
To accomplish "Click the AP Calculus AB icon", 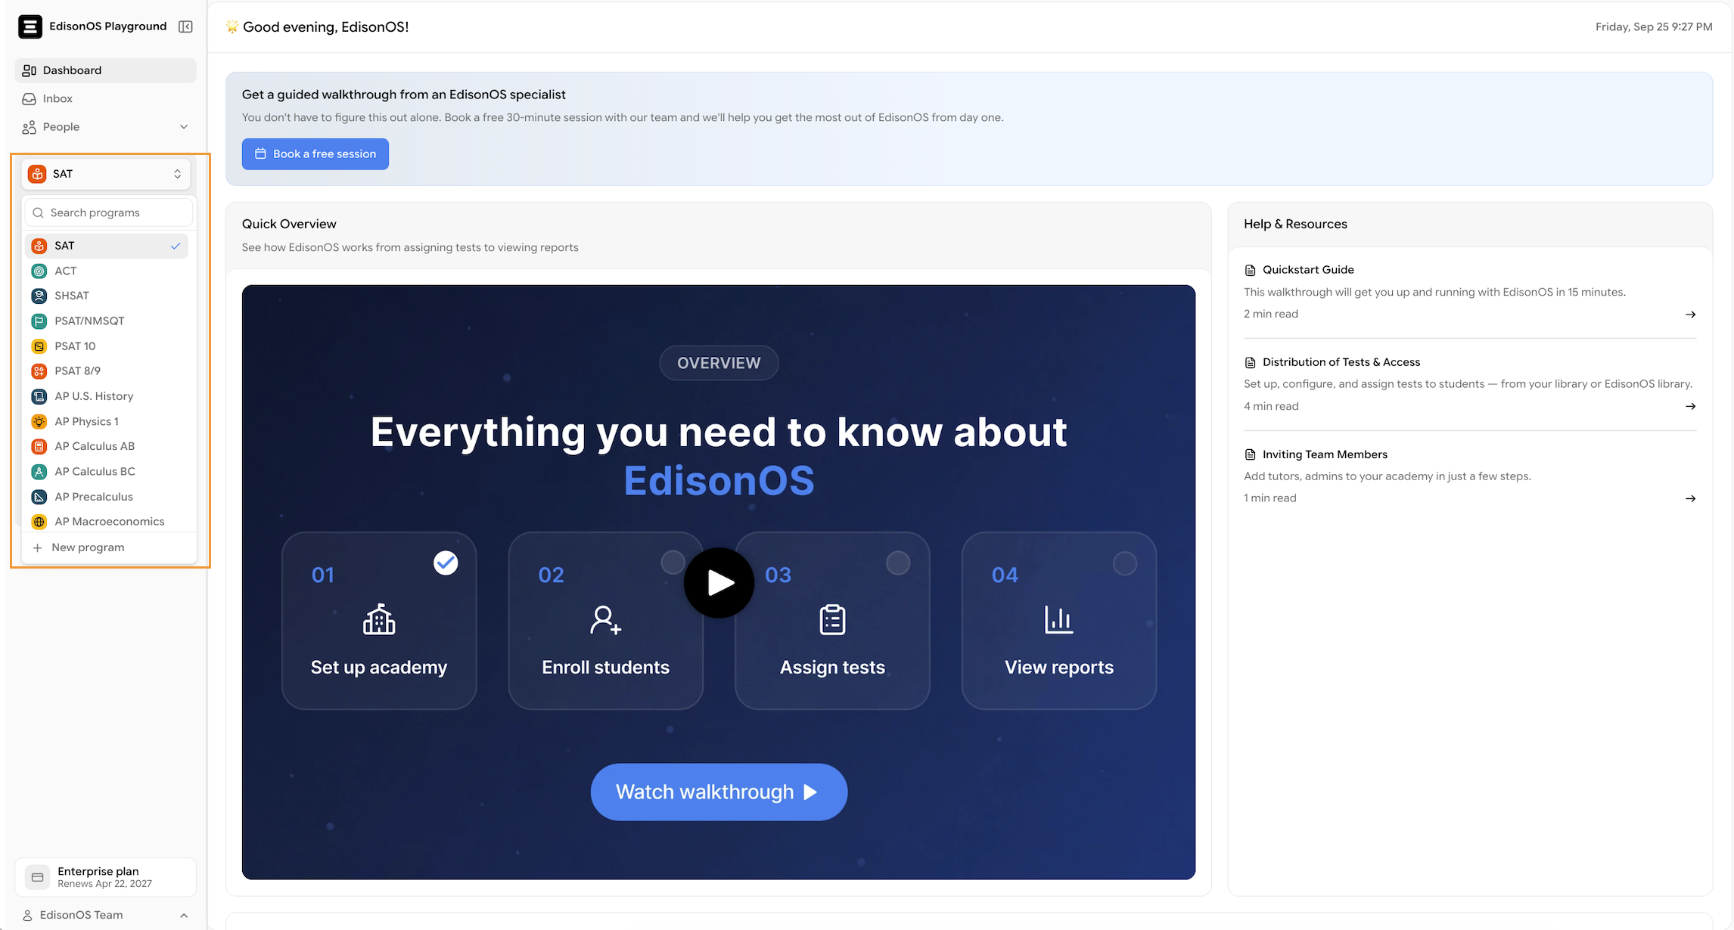I will coord(39,447).
